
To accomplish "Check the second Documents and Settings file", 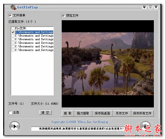I will pyautogui.click(x=13, y=35).
